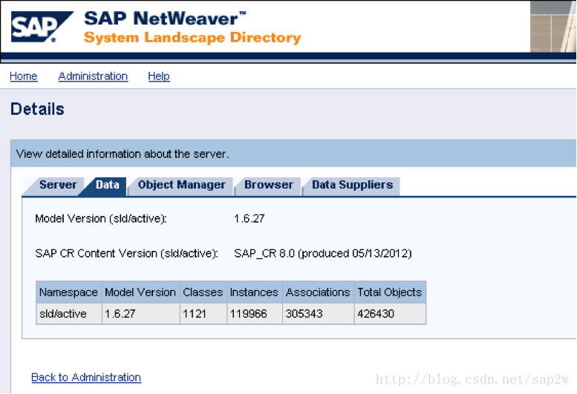
Task: Click the SAP logo in header
Action: (42, 27)
